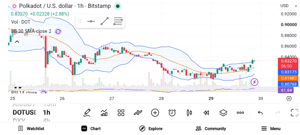The width and height of the screenshot is (300, 135).
Task: Select the BB 20 SMA close 2 label
Action: [31, 31]
